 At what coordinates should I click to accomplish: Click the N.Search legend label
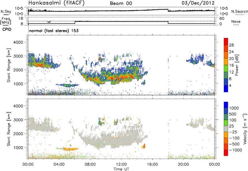pyautogui.click(x=239, y=11)
